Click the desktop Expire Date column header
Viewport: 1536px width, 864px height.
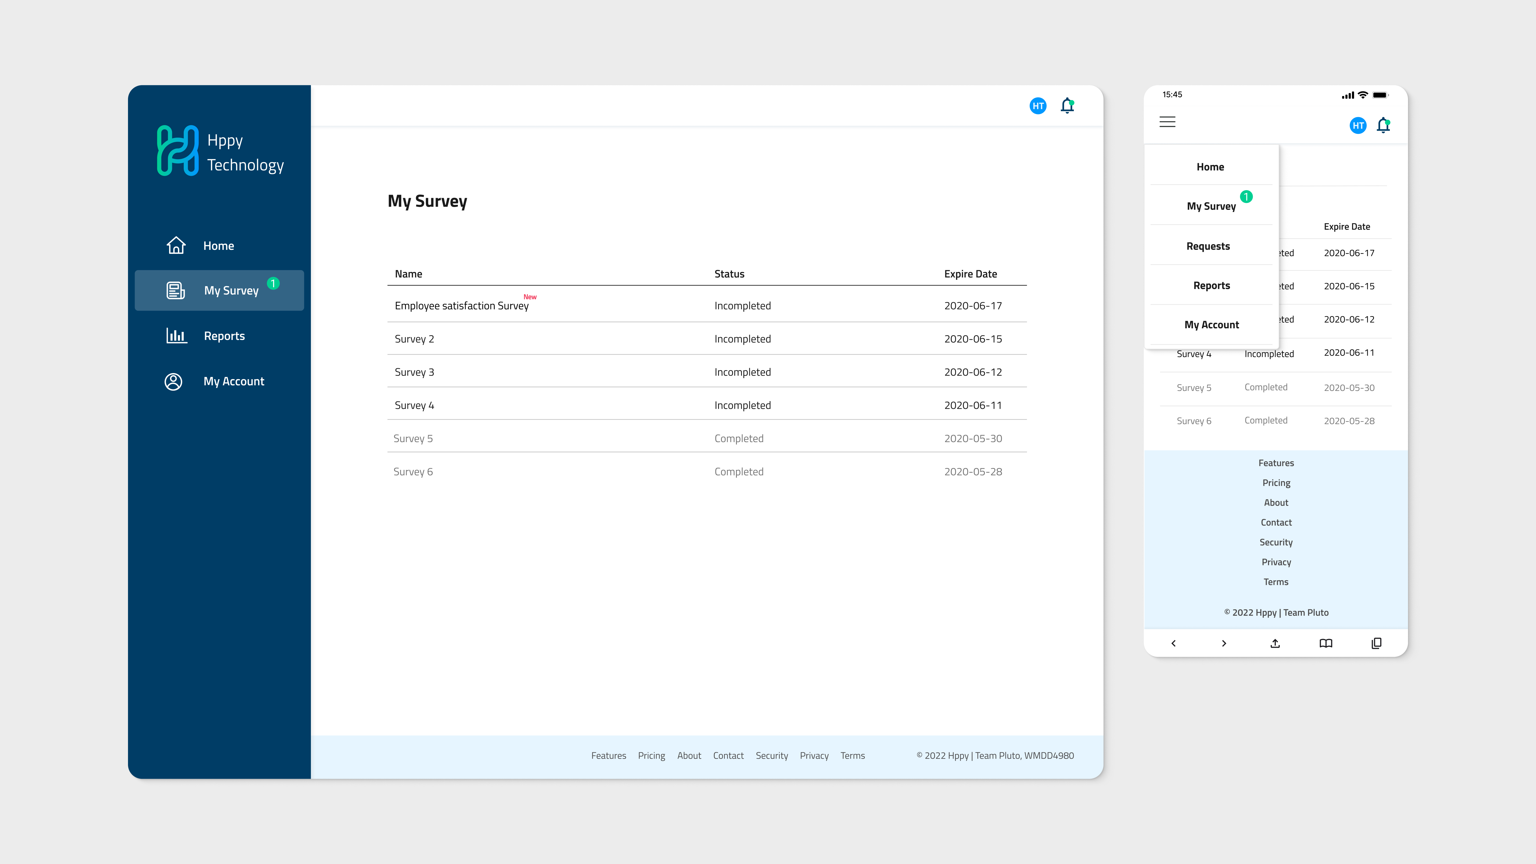pos(970,274)
